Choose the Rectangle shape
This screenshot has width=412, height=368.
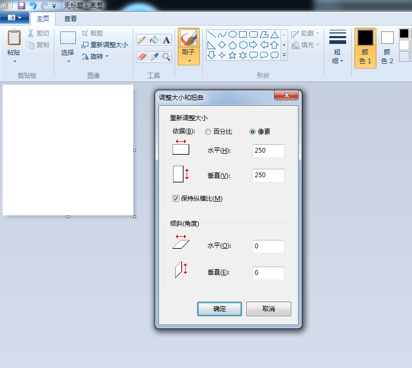(243, 34)
